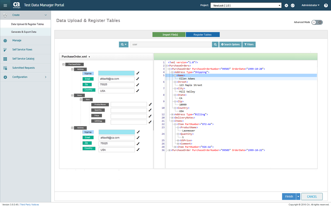Open the dropdown arrow beside Finish
This screenshot has height=207, width=331.
[298, 197]
